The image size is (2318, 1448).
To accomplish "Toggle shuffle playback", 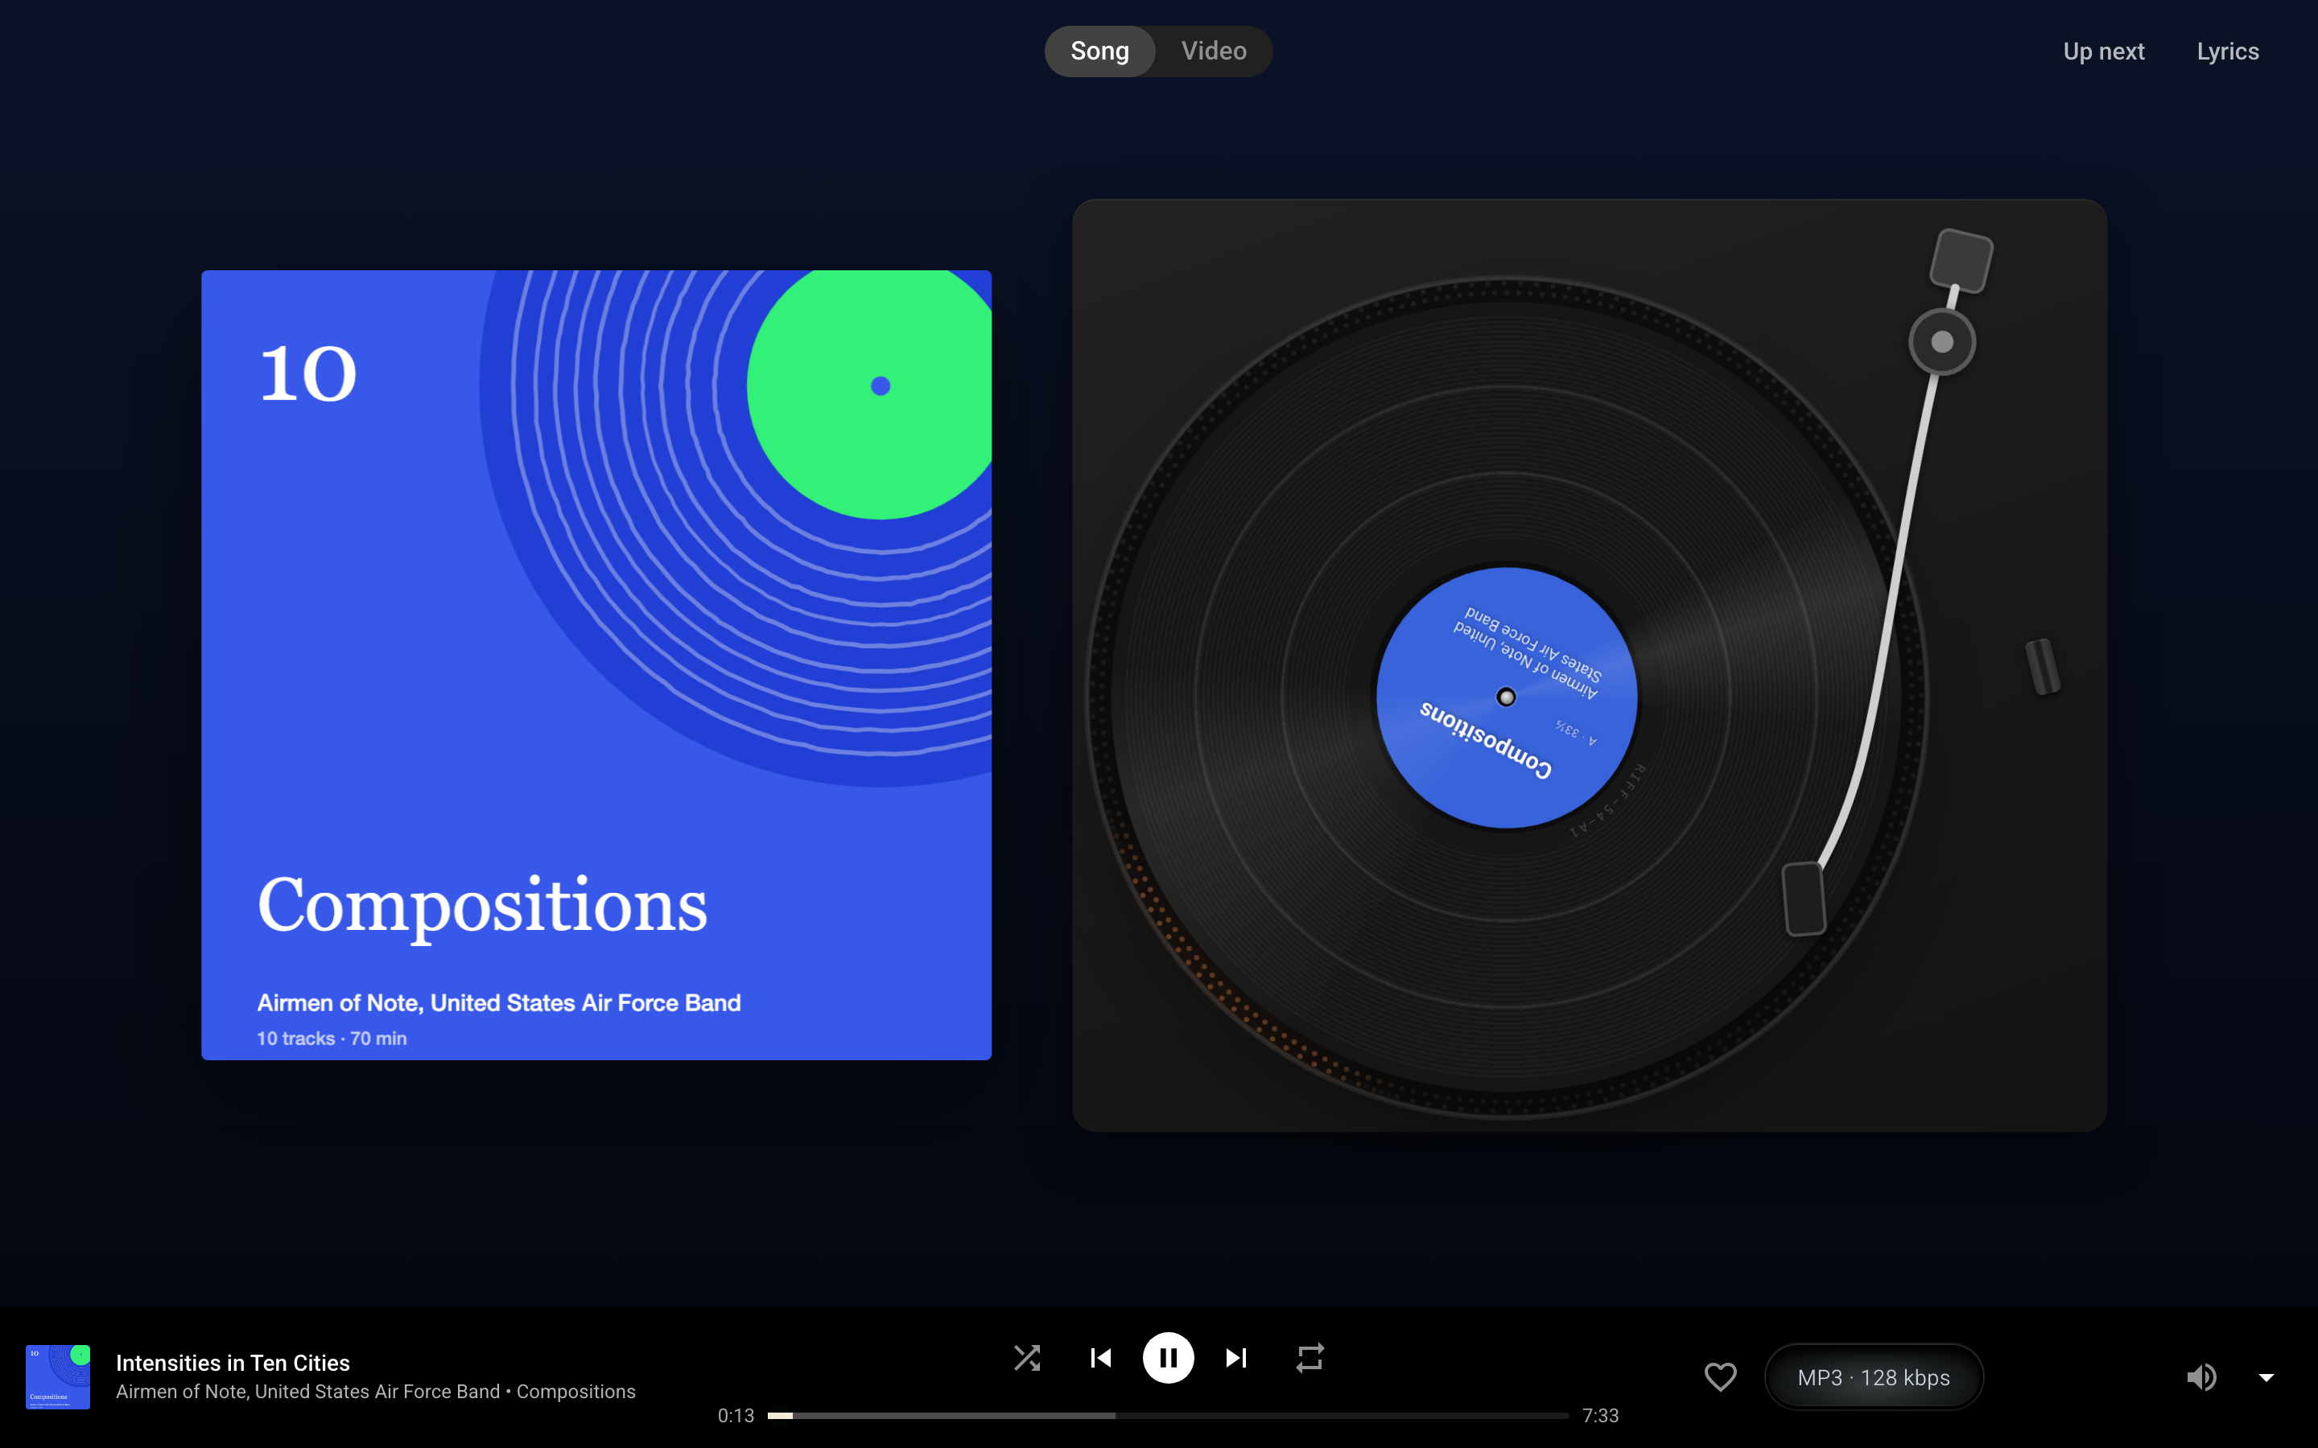I will coord(1027,1358).
